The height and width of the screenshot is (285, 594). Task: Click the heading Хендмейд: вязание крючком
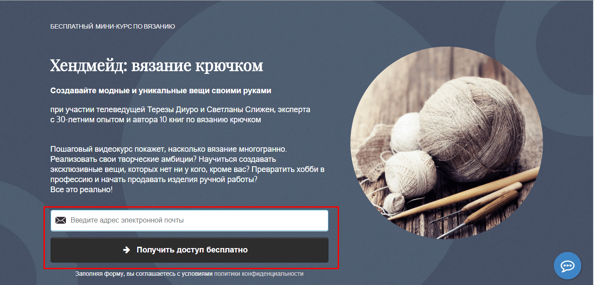[157, 65]
